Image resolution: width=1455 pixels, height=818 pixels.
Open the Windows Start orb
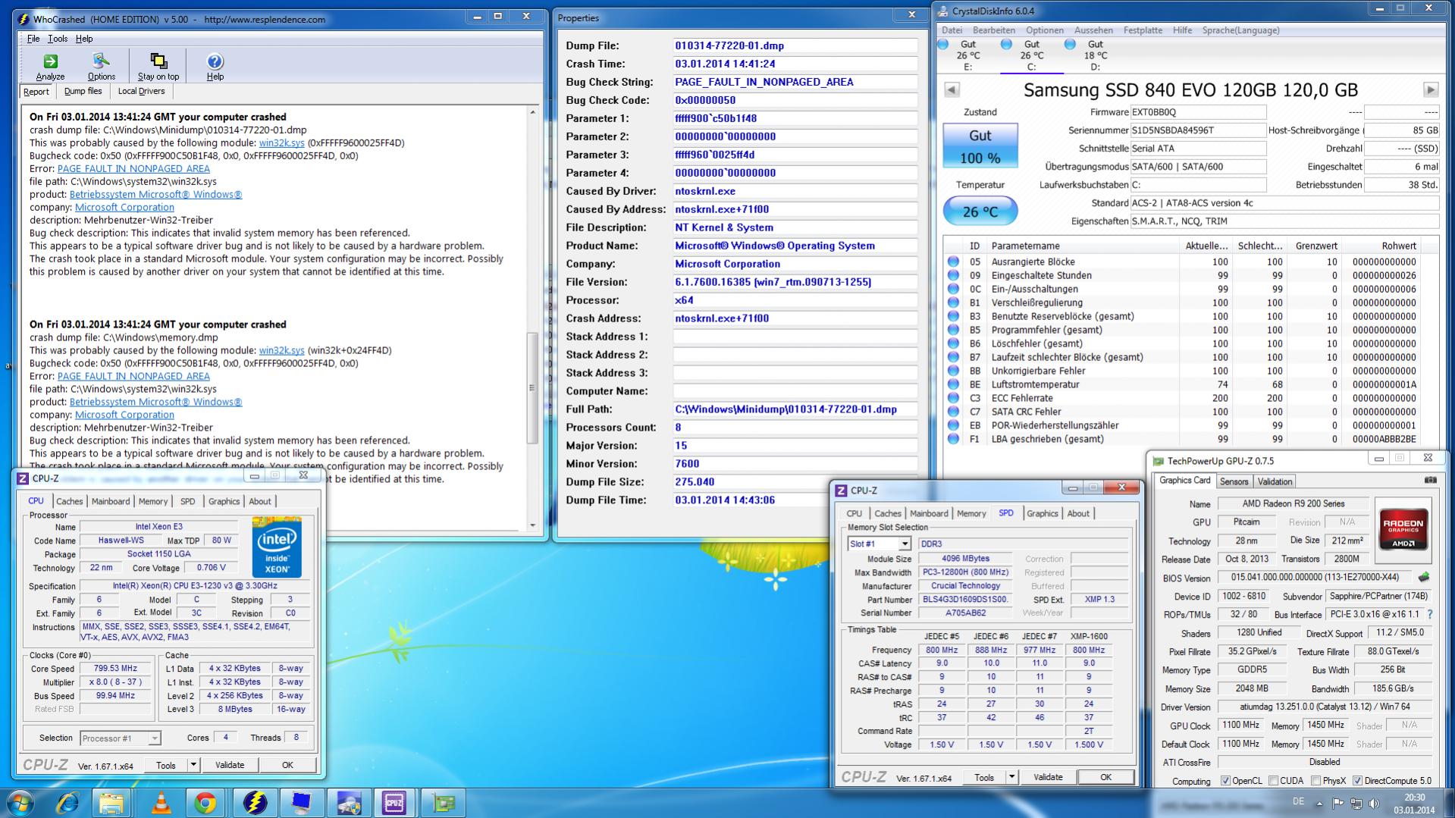click(x=20, y=802)
